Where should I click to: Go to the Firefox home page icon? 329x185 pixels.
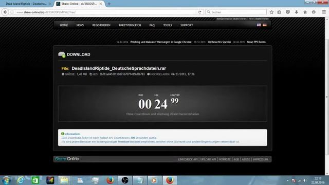coord(305,12)
